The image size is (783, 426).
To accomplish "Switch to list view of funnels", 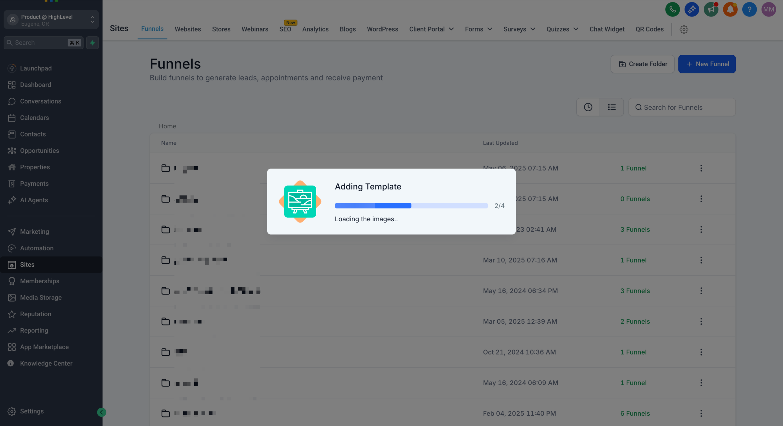I will point(612,107).
